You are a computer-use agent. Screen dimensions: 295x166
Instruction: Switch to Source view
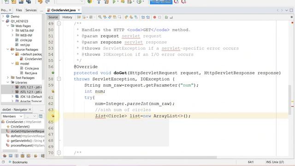(53, 17)
